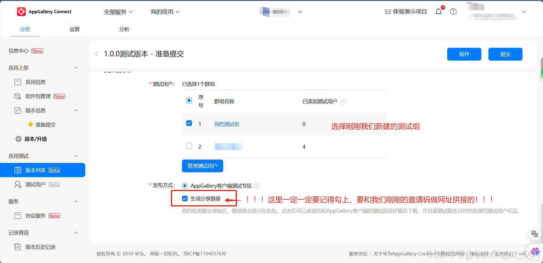543x263 pixels.
Task: Click the 保存 button
Action: 464,54
